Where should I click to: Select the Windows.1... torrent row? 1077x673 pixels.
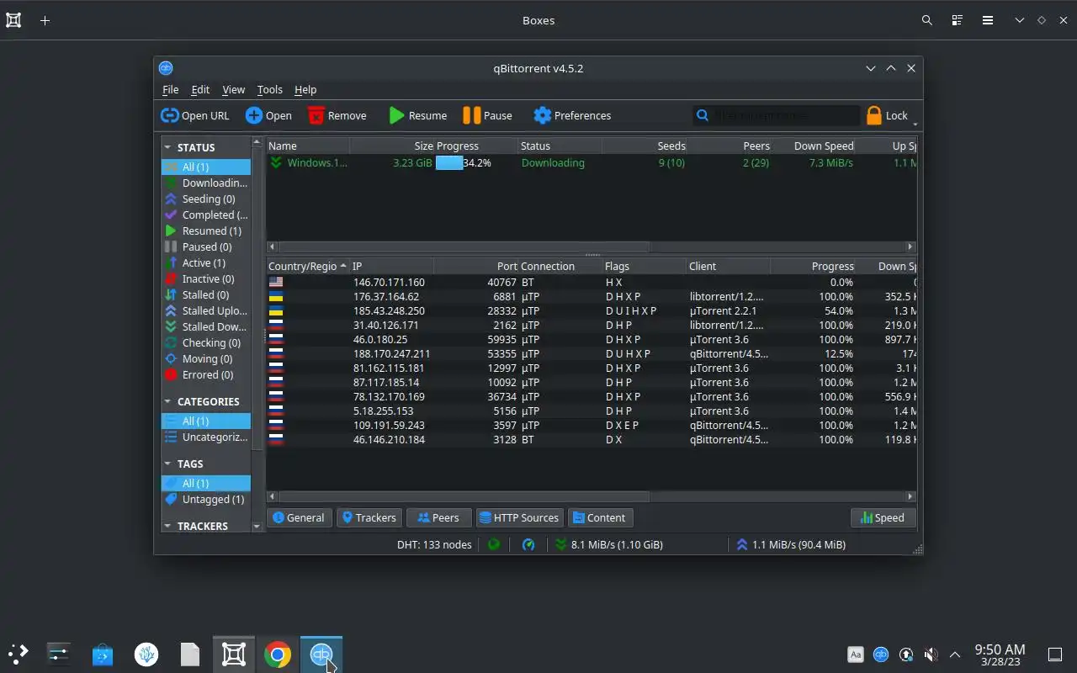(x=592, y=162)
